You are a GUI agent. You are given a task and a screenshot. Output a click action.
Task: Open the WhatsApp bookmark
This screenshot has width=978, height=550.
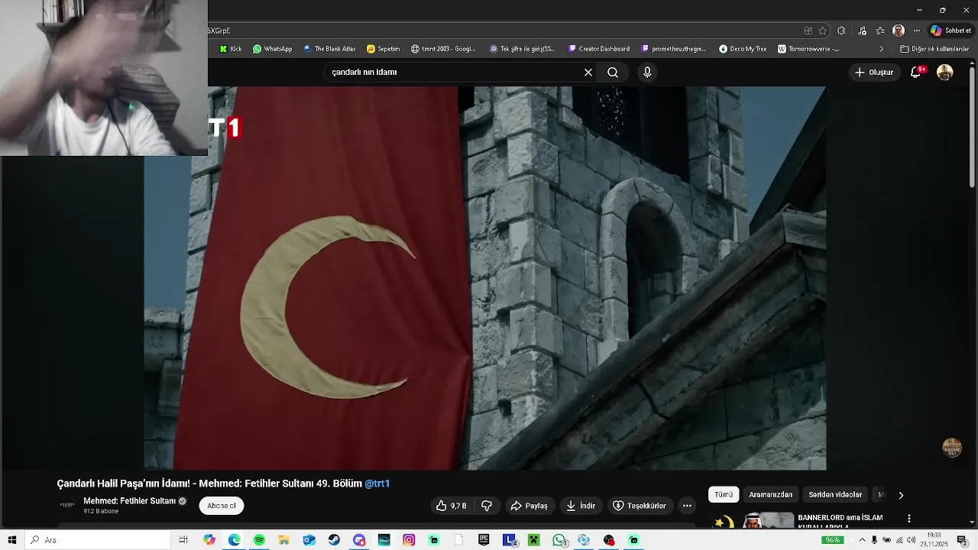[x=272, y=49]
